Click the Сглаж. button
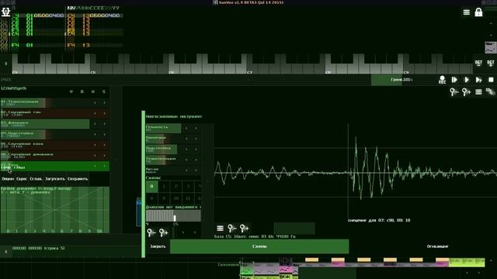 pyautogui.click(x=36, y=179)
